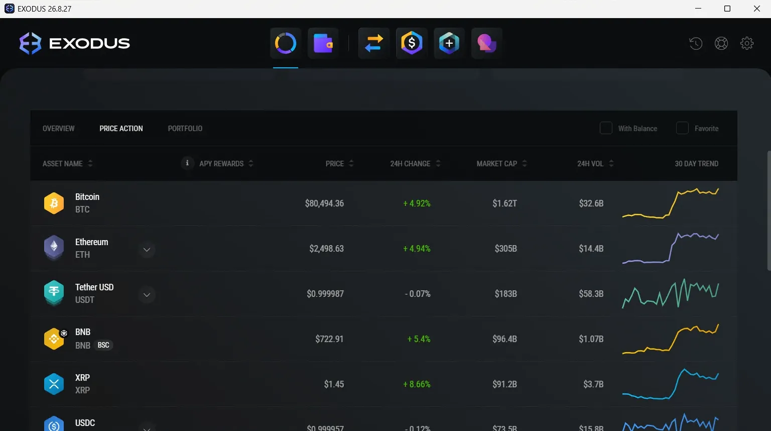Switch to the Overview tab
Screen dimensions: 771x431
[58, 129]
